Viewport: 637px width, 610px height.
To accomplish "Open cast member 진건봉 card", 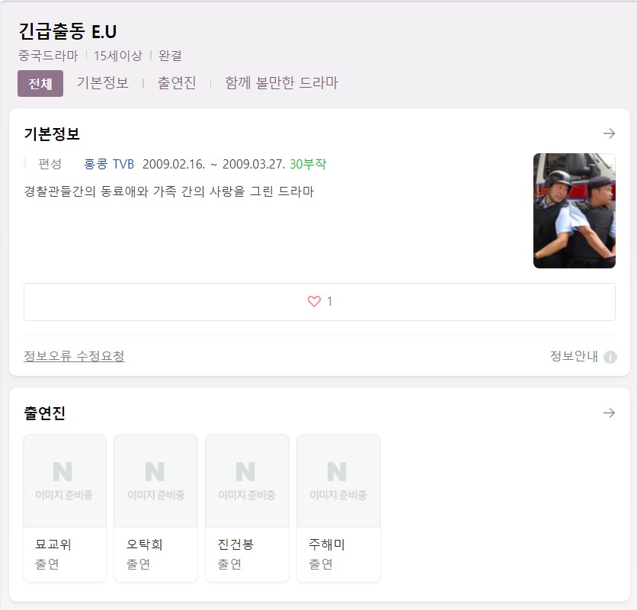I will tap(247, 508).
